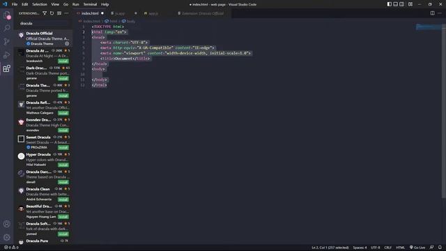Change line ending via CRLF status item
The height and width of the screenshot is (251, 446).
[x=388, y=248]
